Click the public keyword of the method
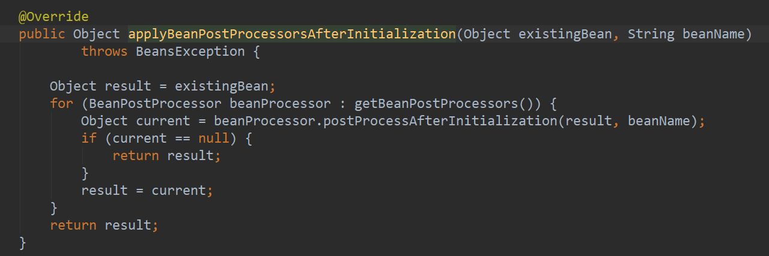This screenshot has height=256, width=769. 42,34
